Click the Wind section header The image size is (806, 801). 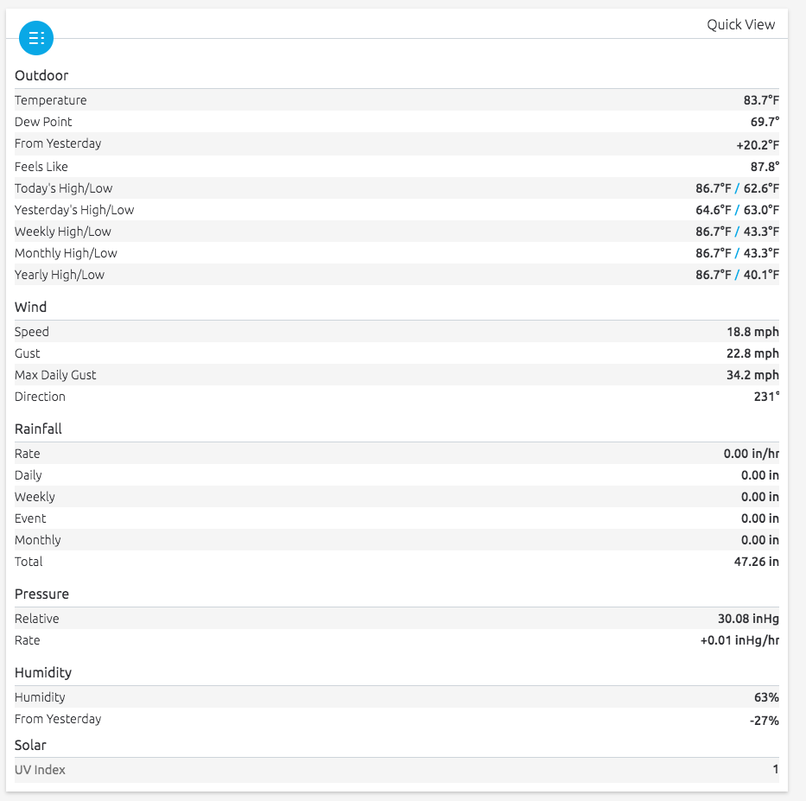coord(30,307)
